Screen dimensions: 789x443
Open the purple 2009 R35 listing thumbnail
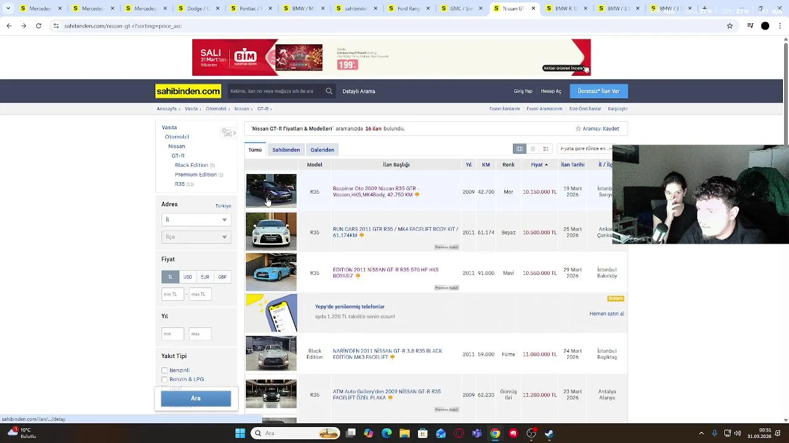pos(271,191)
